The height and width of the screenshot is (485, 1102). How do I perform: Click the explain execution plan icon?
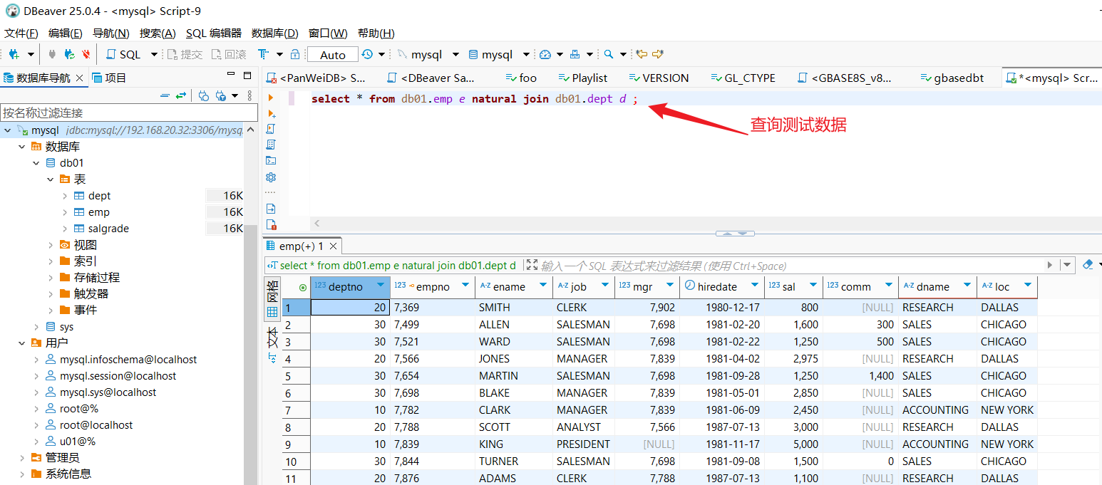tap(271, 145)
